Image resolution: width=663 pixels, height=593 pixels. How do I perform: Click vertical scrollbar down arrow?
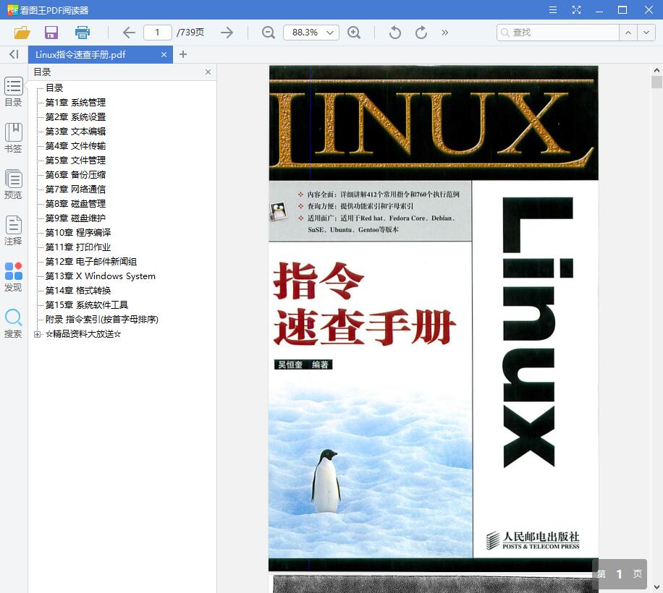tap(656, 586)
